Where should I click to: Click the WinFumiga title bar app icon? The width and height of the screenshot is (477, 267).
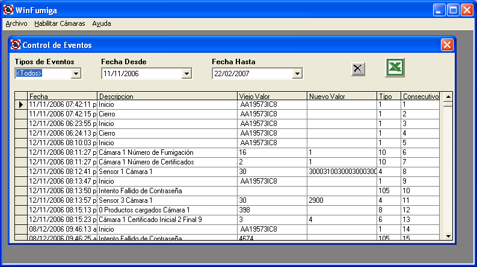pos(8,10)
